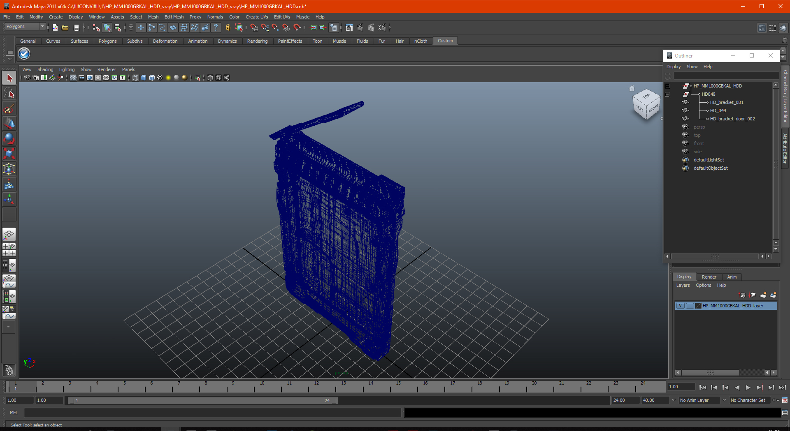790x431 pixels.
Task: Switch to single perspective view layout
Action: 9,235
